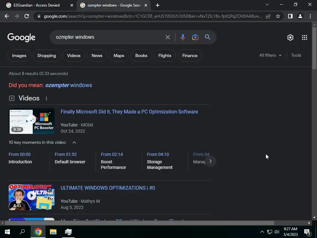The width and height of the screenshot is (317, 238).
Task: Switch to Maps results
Action: (x=119, y=55)
